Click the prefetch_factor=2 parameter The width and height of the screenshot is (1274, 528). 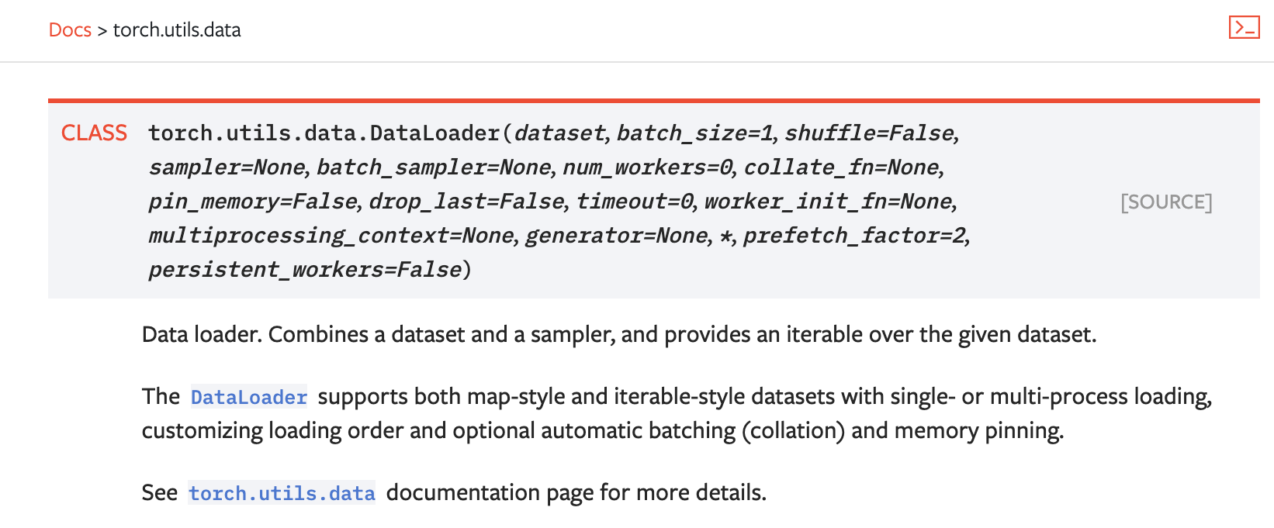tap(855, 236)
